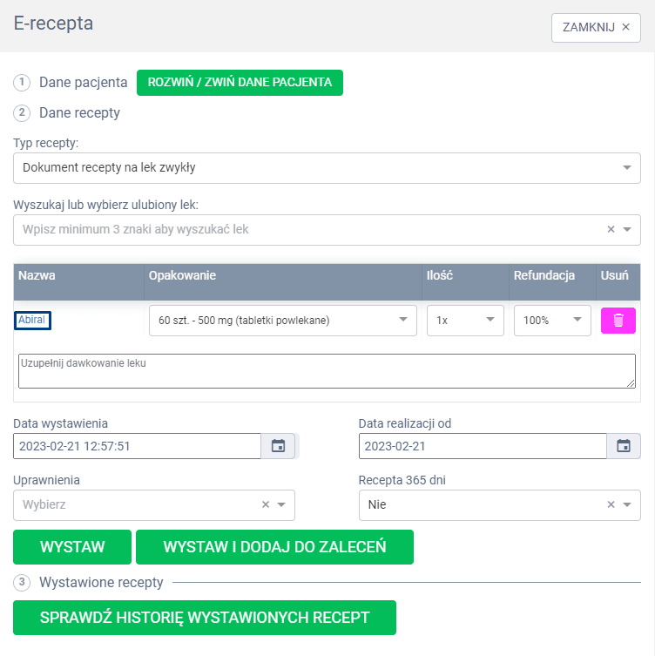
Task: Clear the Recepta 365 dni value
Action: click(611, 504)
